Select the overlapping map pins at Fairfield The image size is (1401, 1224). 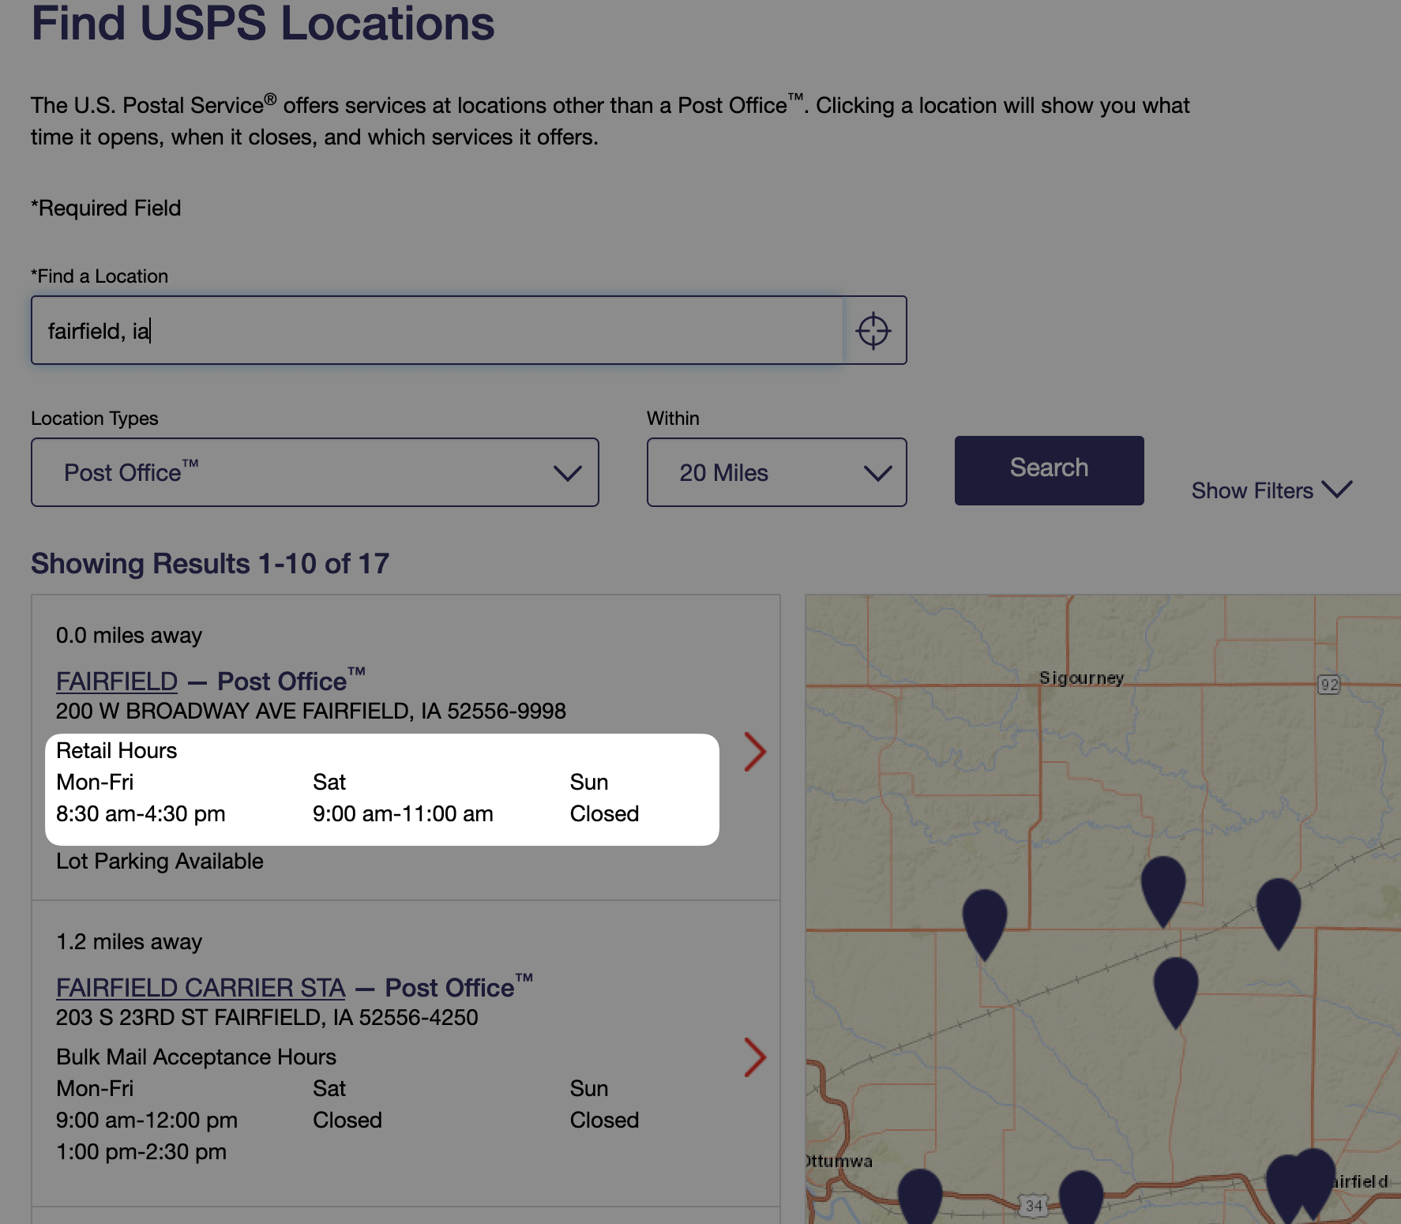click(x=1300, y=1186)
